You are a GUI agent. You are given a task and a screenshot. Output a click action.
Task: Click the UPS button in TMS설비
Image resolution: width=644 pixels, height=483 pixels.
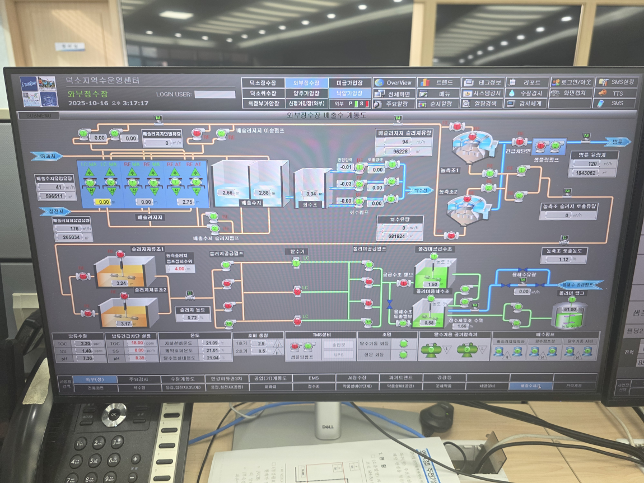click(x=339, y=355)
